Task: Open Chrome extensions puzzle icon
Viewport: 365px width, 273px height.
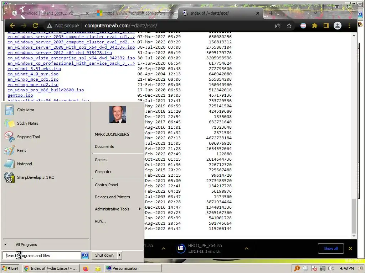Action: (314, 26)
